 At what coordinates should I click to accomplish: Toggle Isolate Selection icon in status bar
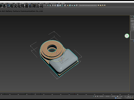(x=94, y=96)
